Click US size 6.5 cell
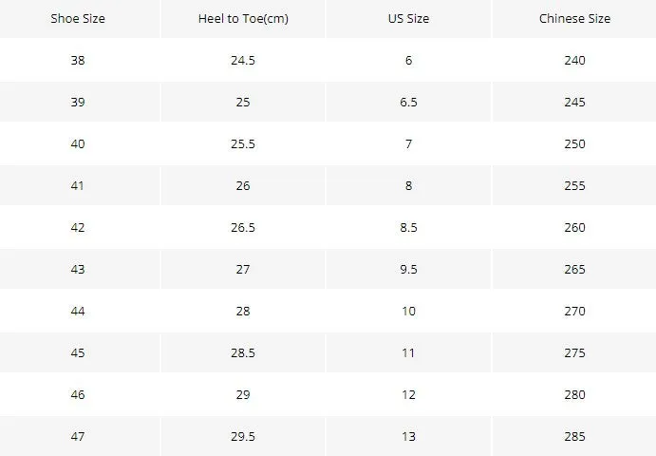 (x=408, y=103)
